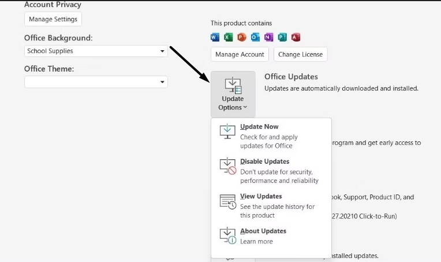Click the Account Privacy heading
This screenshot has width=441, height=262.
tap(53, 5)
